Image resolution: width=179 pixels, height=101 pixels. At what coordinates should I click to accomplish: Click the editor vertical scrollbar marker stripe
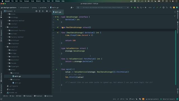pos(176,57)
